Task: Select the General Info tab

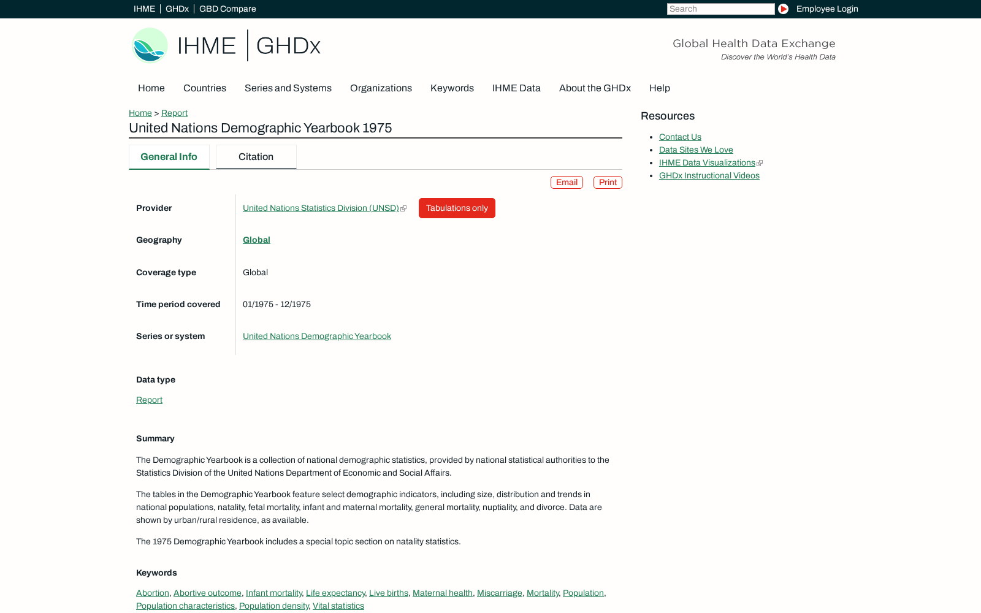Action: point(169,157)
